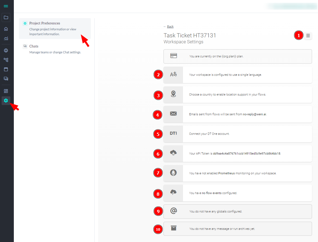The width and height of the screenshot is (318, 242).
Task: Go to the home icon in sidebar
Action: (6, 29)
